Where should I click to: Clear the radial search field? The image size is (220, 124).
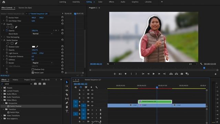pos(31,84)
